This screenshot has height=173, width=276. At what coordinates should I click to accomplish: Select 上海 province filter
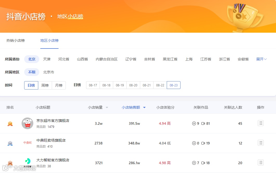189,59
